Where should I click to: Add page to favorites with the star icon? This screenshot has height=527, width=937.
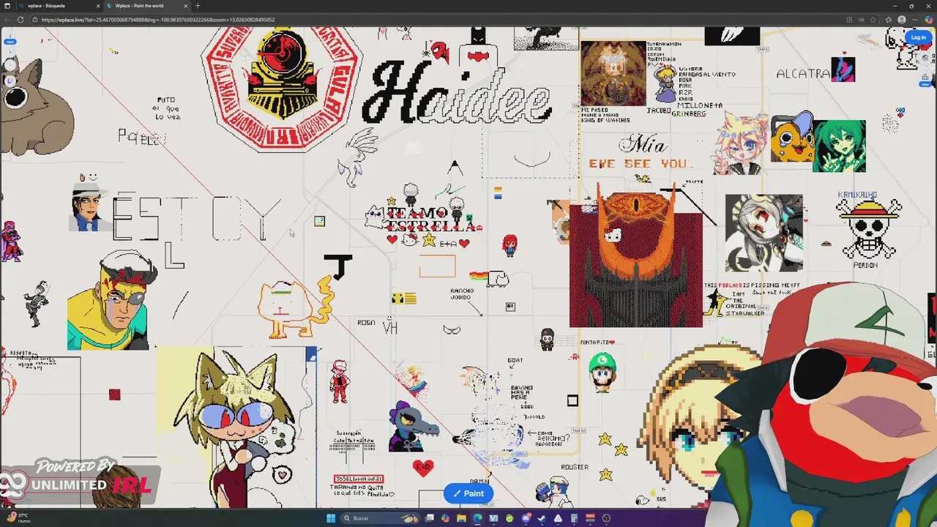(873, 20)
